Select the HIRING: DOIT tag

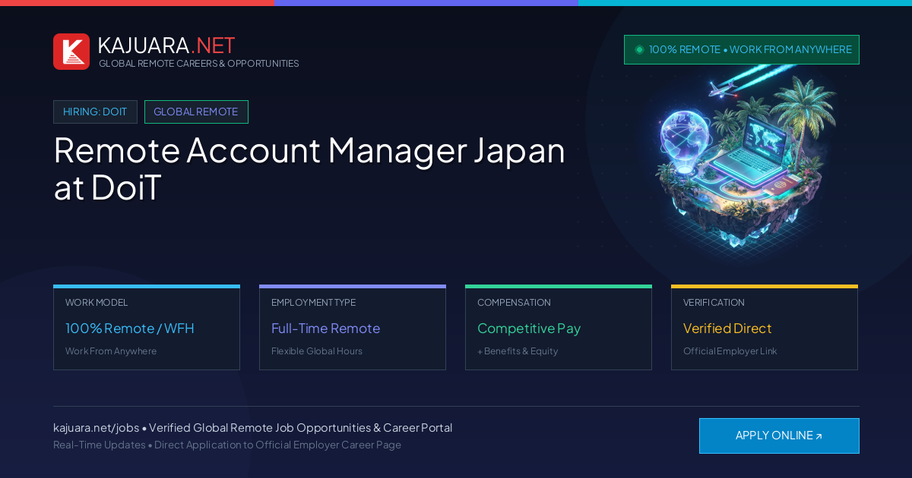(95, 112)
